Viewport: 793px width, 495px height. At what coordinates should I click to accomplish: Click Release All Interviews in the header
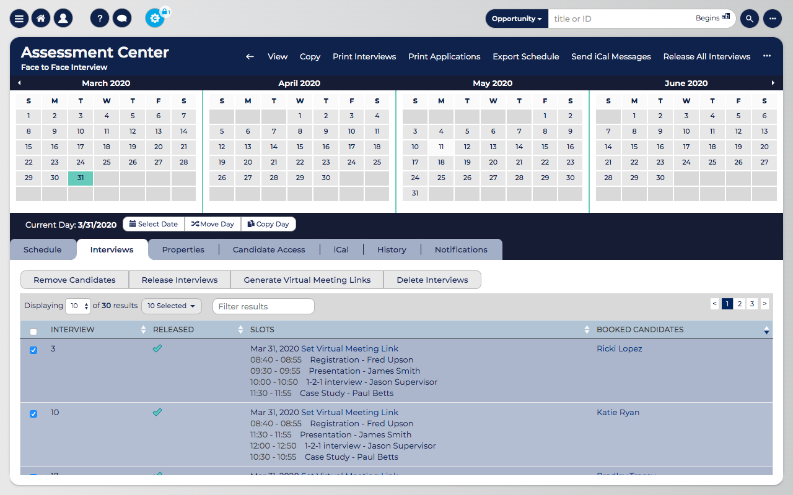click(x=707, y=56)
